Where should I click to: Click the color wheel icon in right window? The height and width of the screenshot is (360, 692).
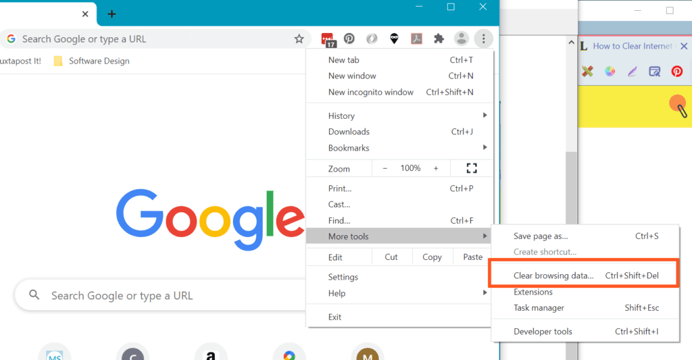(x=610, y=72)
